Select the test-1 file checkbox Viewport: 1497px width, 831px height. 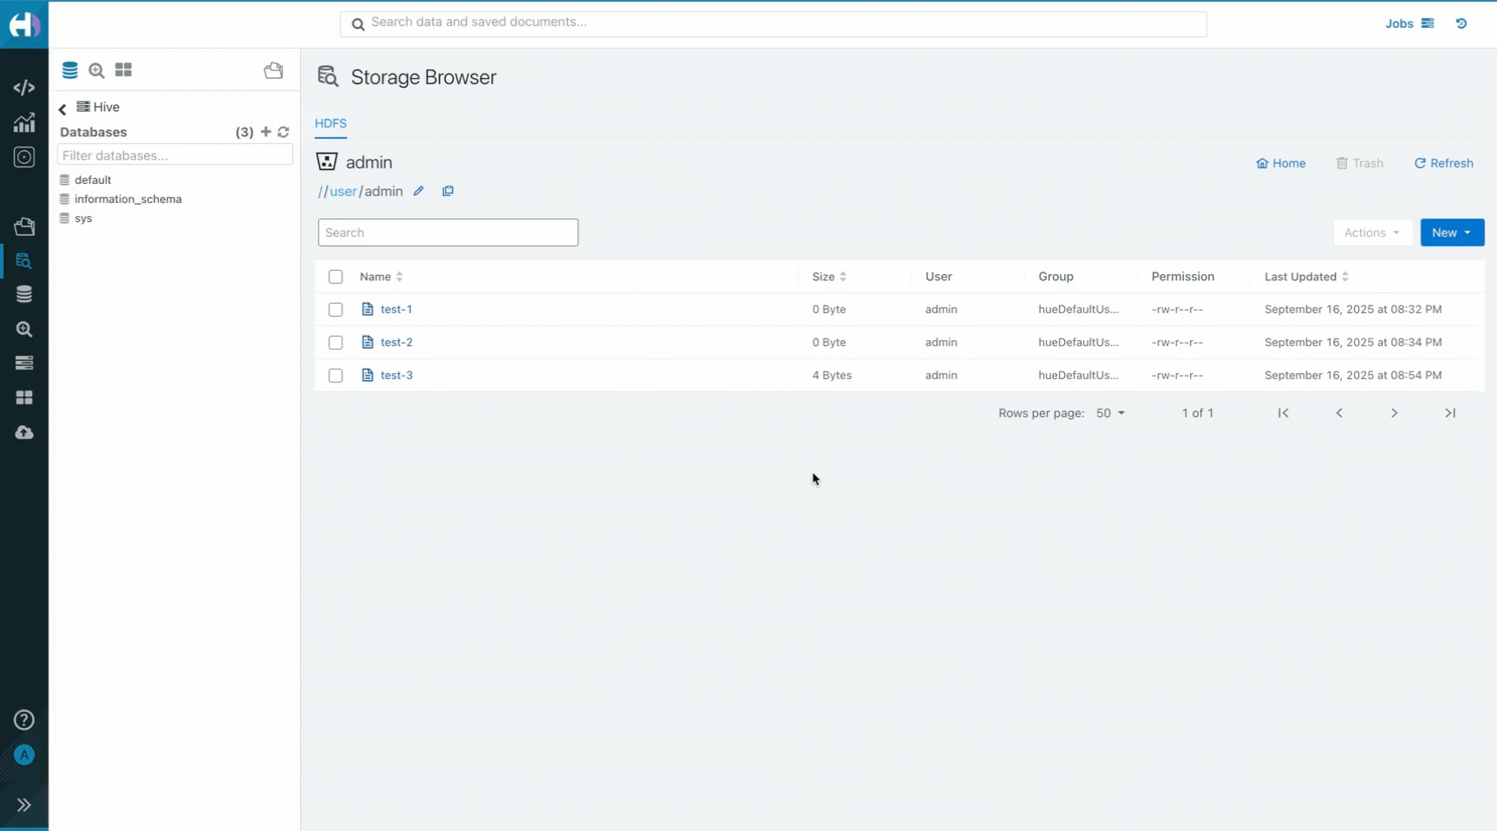[x=336, y=310]
